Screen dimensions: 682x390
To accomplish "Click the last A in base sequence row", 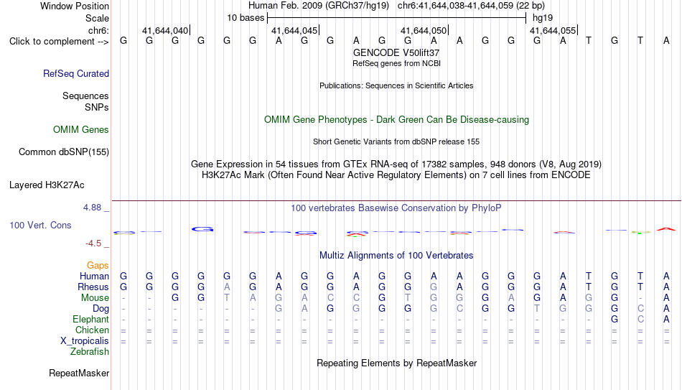I will [x=666, y=41].
